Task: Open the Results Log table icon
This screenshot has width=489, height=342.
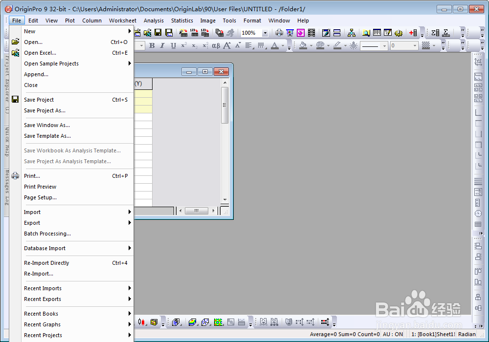Action: pyautogui.click(x=377, y=33)
